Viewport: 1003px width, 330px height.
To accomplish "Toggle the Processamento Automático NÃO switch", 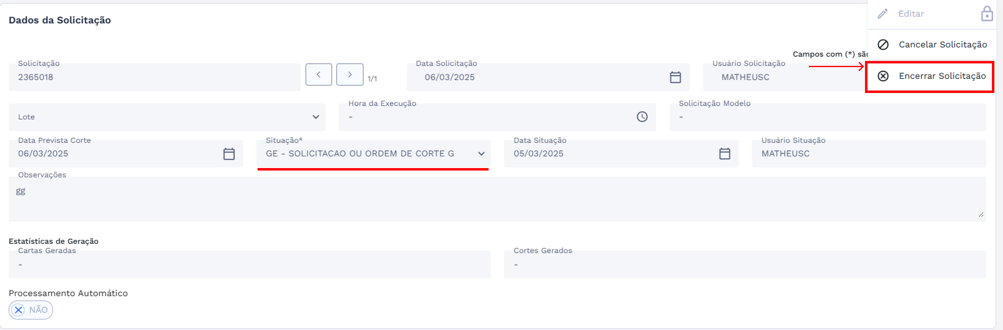I will coord(31,310).
